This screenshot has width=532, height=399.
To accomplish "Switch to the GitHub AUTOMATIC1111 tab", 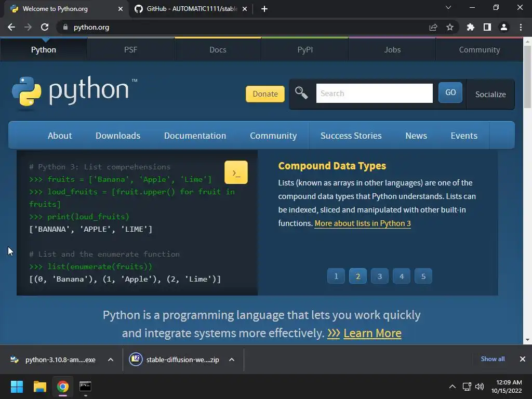I will click(191, 9).
